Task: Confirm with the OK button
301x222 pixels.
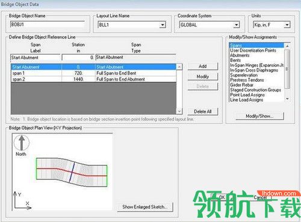Action: click(x=222, y=197)
